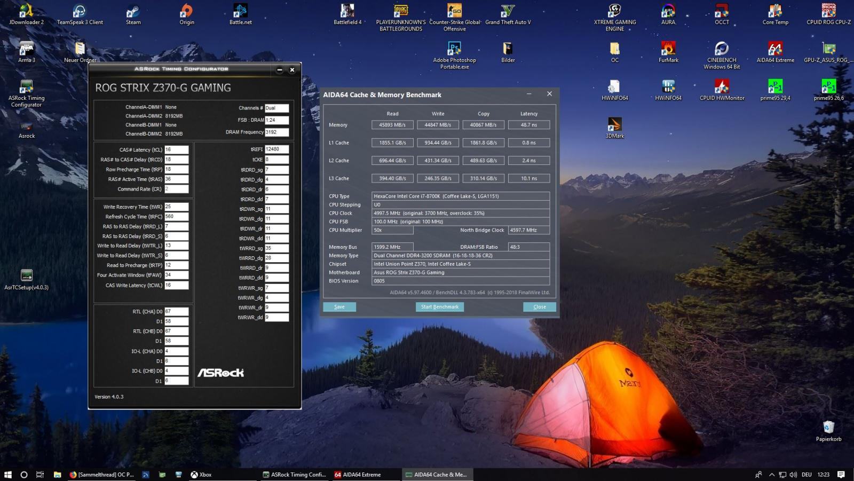
Task: Open CPUID HWMonitor desktop icon
Action: [x=722, y=90]
